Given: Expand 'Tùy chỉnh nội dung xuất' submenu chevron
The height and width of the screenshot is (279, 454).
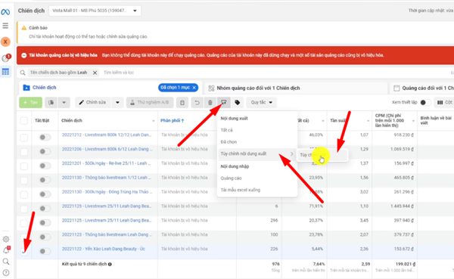Looking at the screenshot, I should tap(292, 154).
